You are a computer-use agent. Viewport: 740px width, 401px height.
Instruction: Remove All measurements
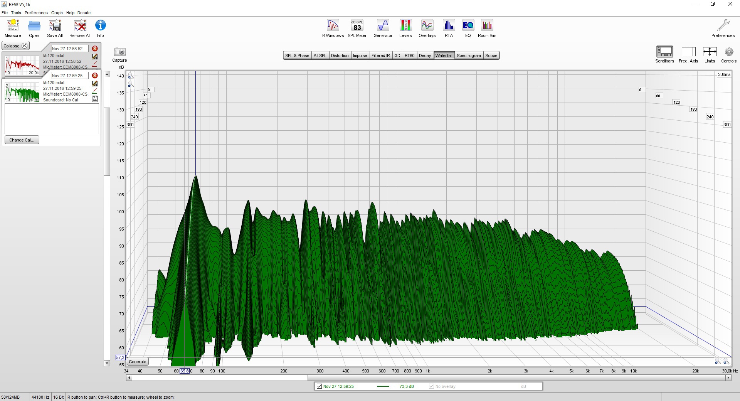[80, 29]
